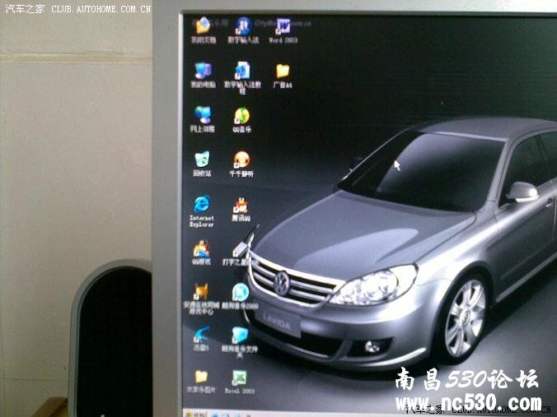Open the 广告A4 folder

tap(283, 72)
